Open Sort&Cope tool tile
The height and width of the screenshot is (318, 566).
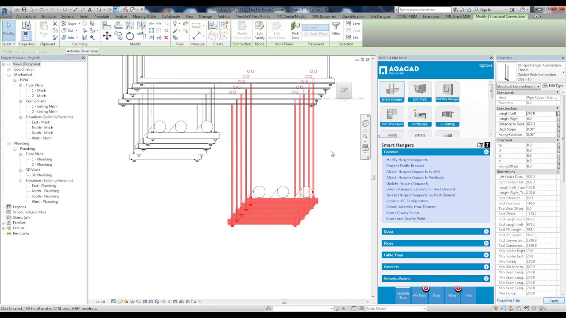[x=420, y=117]
